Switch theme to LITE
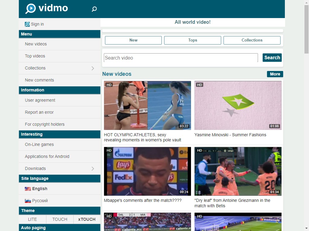 [x=32, y=219]
